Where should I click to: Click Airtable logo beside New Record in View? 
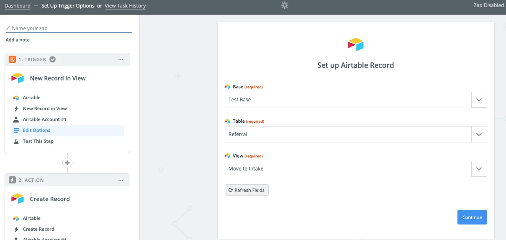pyautogui.click(x=18, y=78)
